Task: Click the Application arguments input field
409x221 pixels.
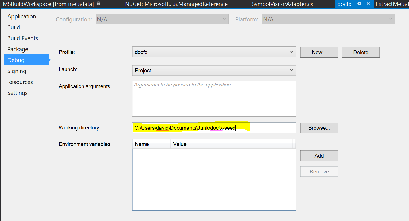Action: coord(214,98)
